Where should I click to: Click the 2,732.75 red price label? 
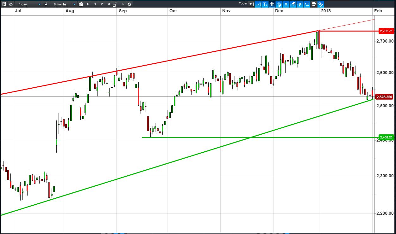(386, 31)
